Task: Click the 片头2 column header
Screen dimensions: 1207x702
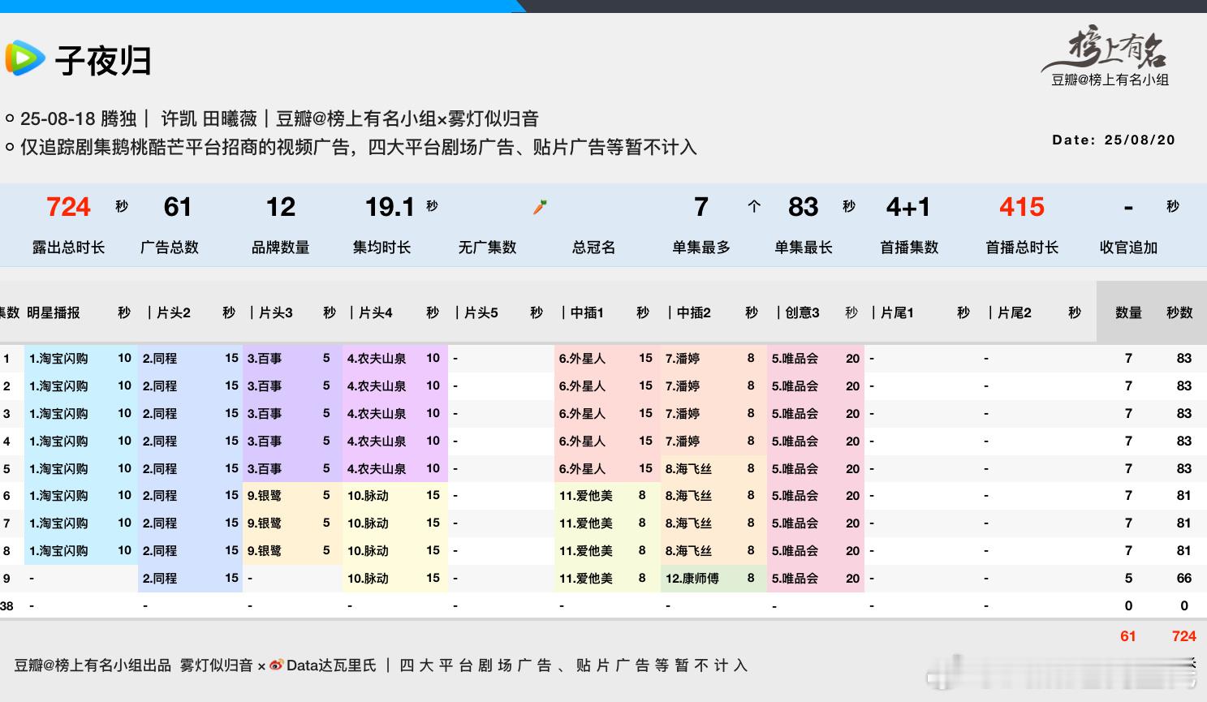Action: pyautogui.click(x=174, y=312)
